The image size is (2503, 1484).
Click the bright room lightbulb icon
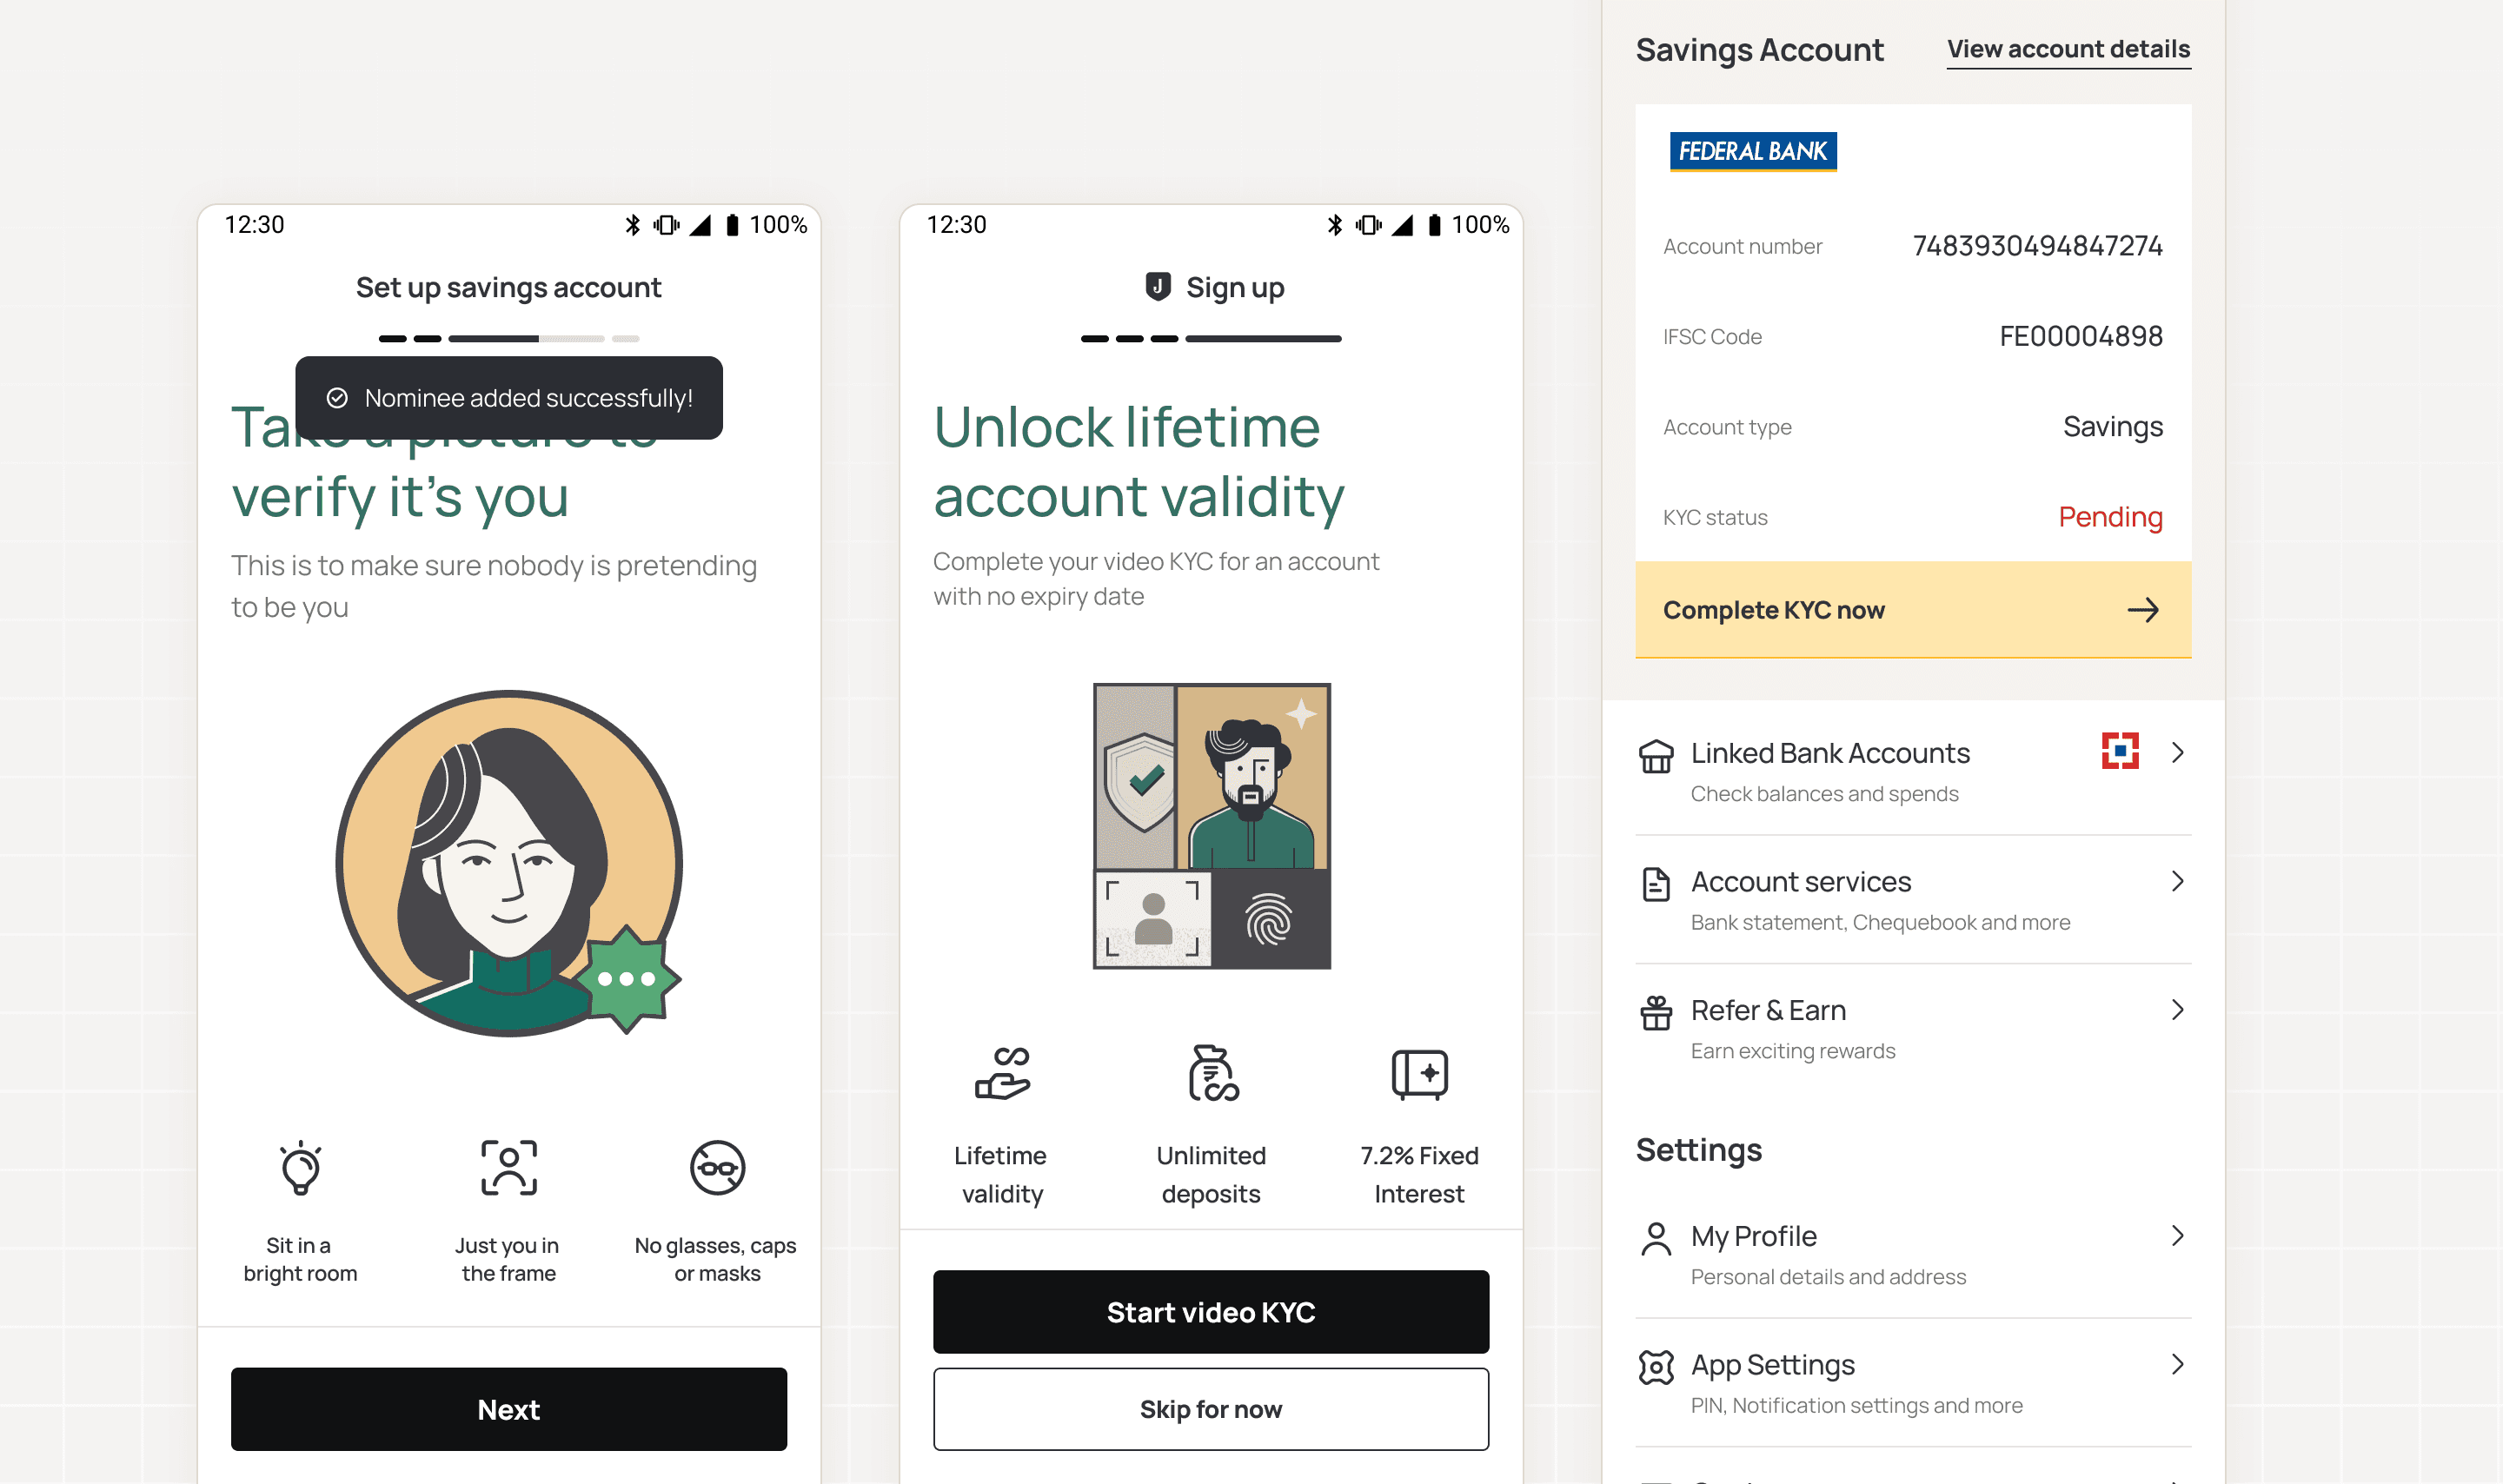click(x=300, y=1167)
